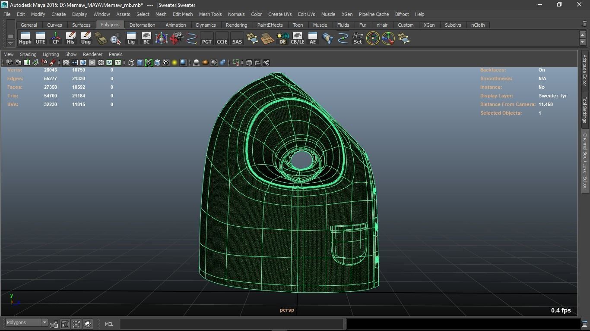Open the shelf options arrow at left
This screenshot has height=331, width=590.
[x=11, y=43]
